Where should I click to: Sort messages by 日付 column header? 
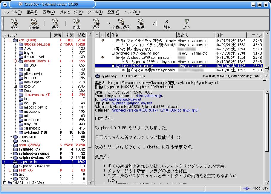[231, 35]
